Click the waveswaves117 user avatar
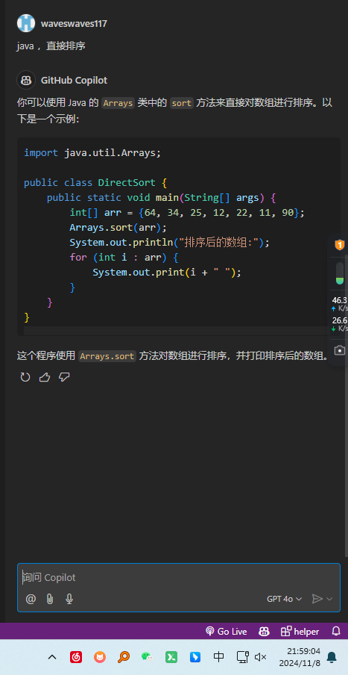This screenshot has width=348, height=675. click(26, 23)
